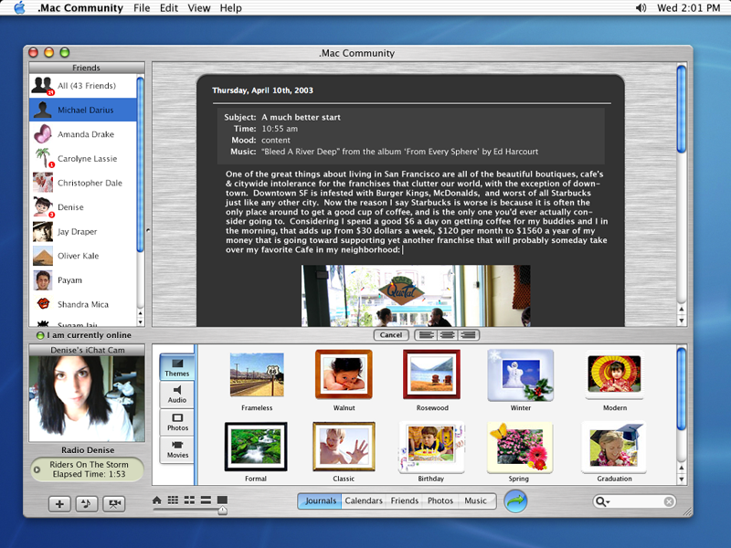731x548 pixels.
Task: Switch to Friends tab at bottom
Action: [404, 501]
